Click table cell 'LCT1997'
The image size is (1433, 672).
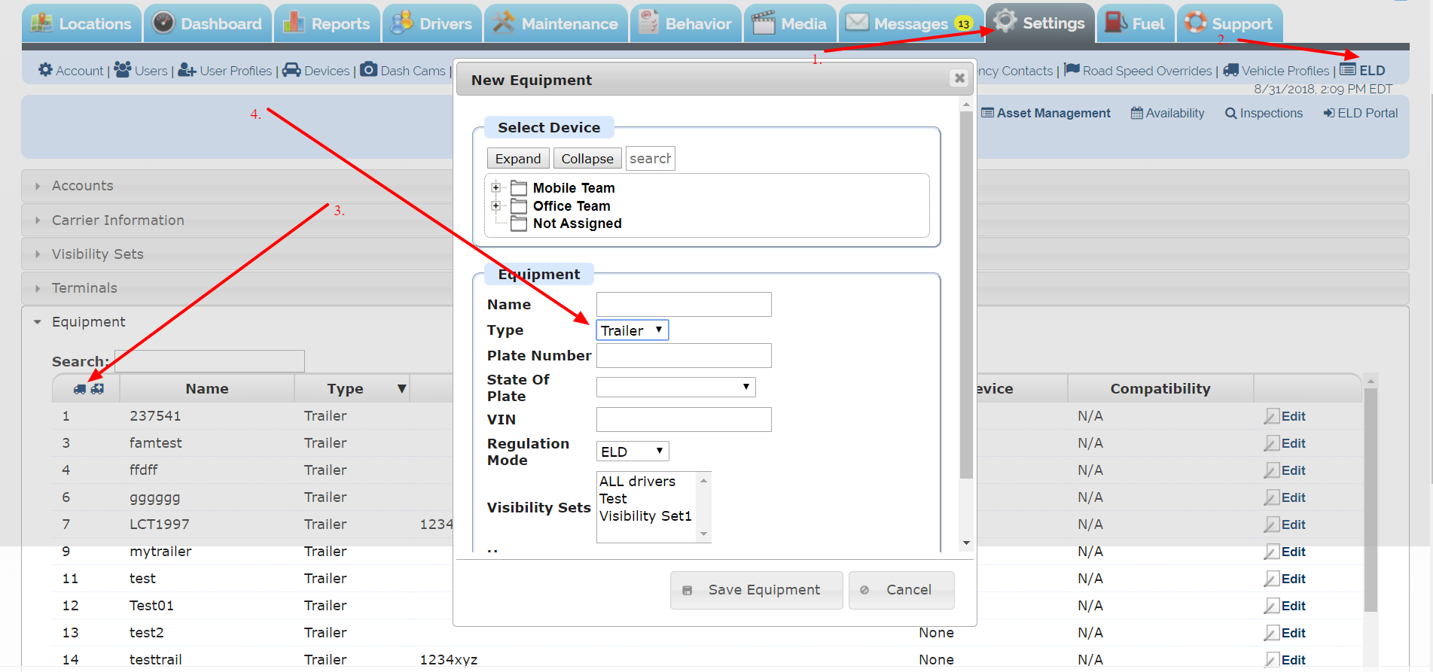160,525
